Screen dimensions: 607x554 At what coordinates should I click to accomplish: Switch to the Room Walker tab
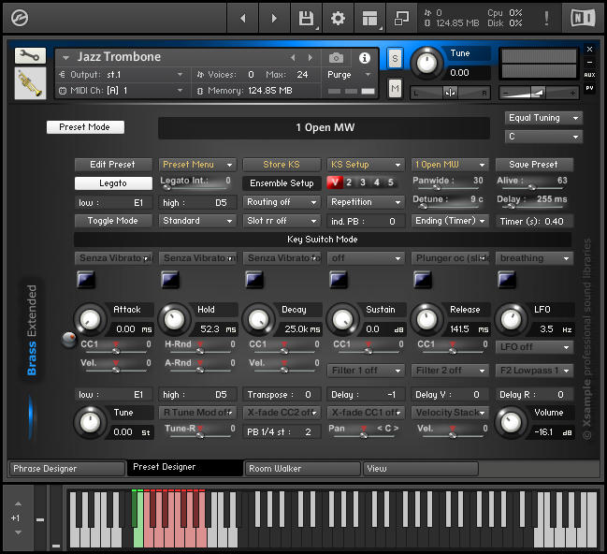click(303, 469)
